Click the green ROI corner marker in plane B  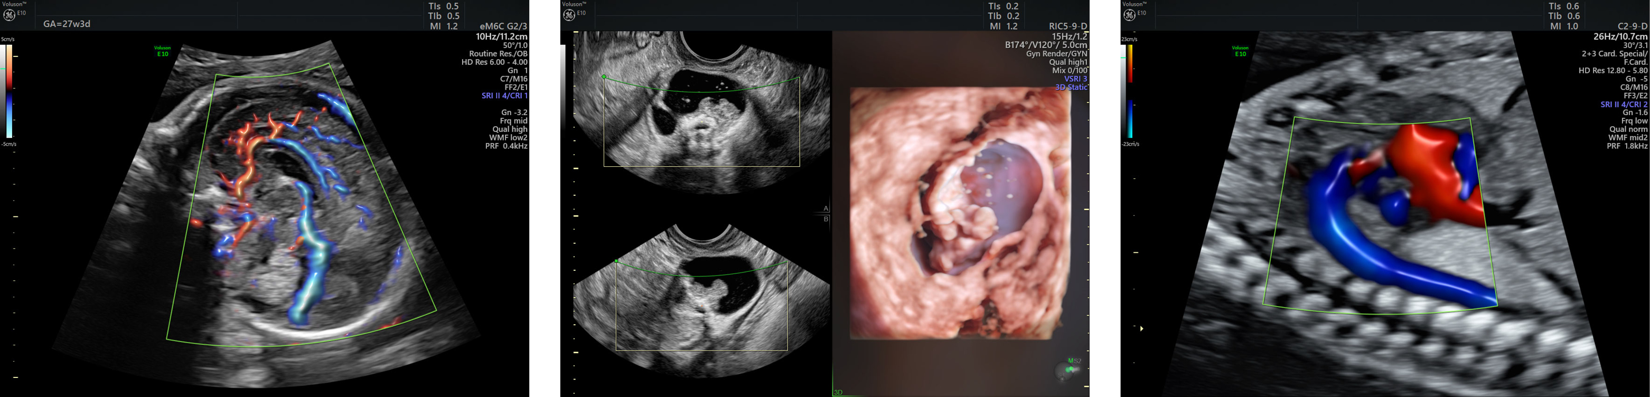pos(616,261)
